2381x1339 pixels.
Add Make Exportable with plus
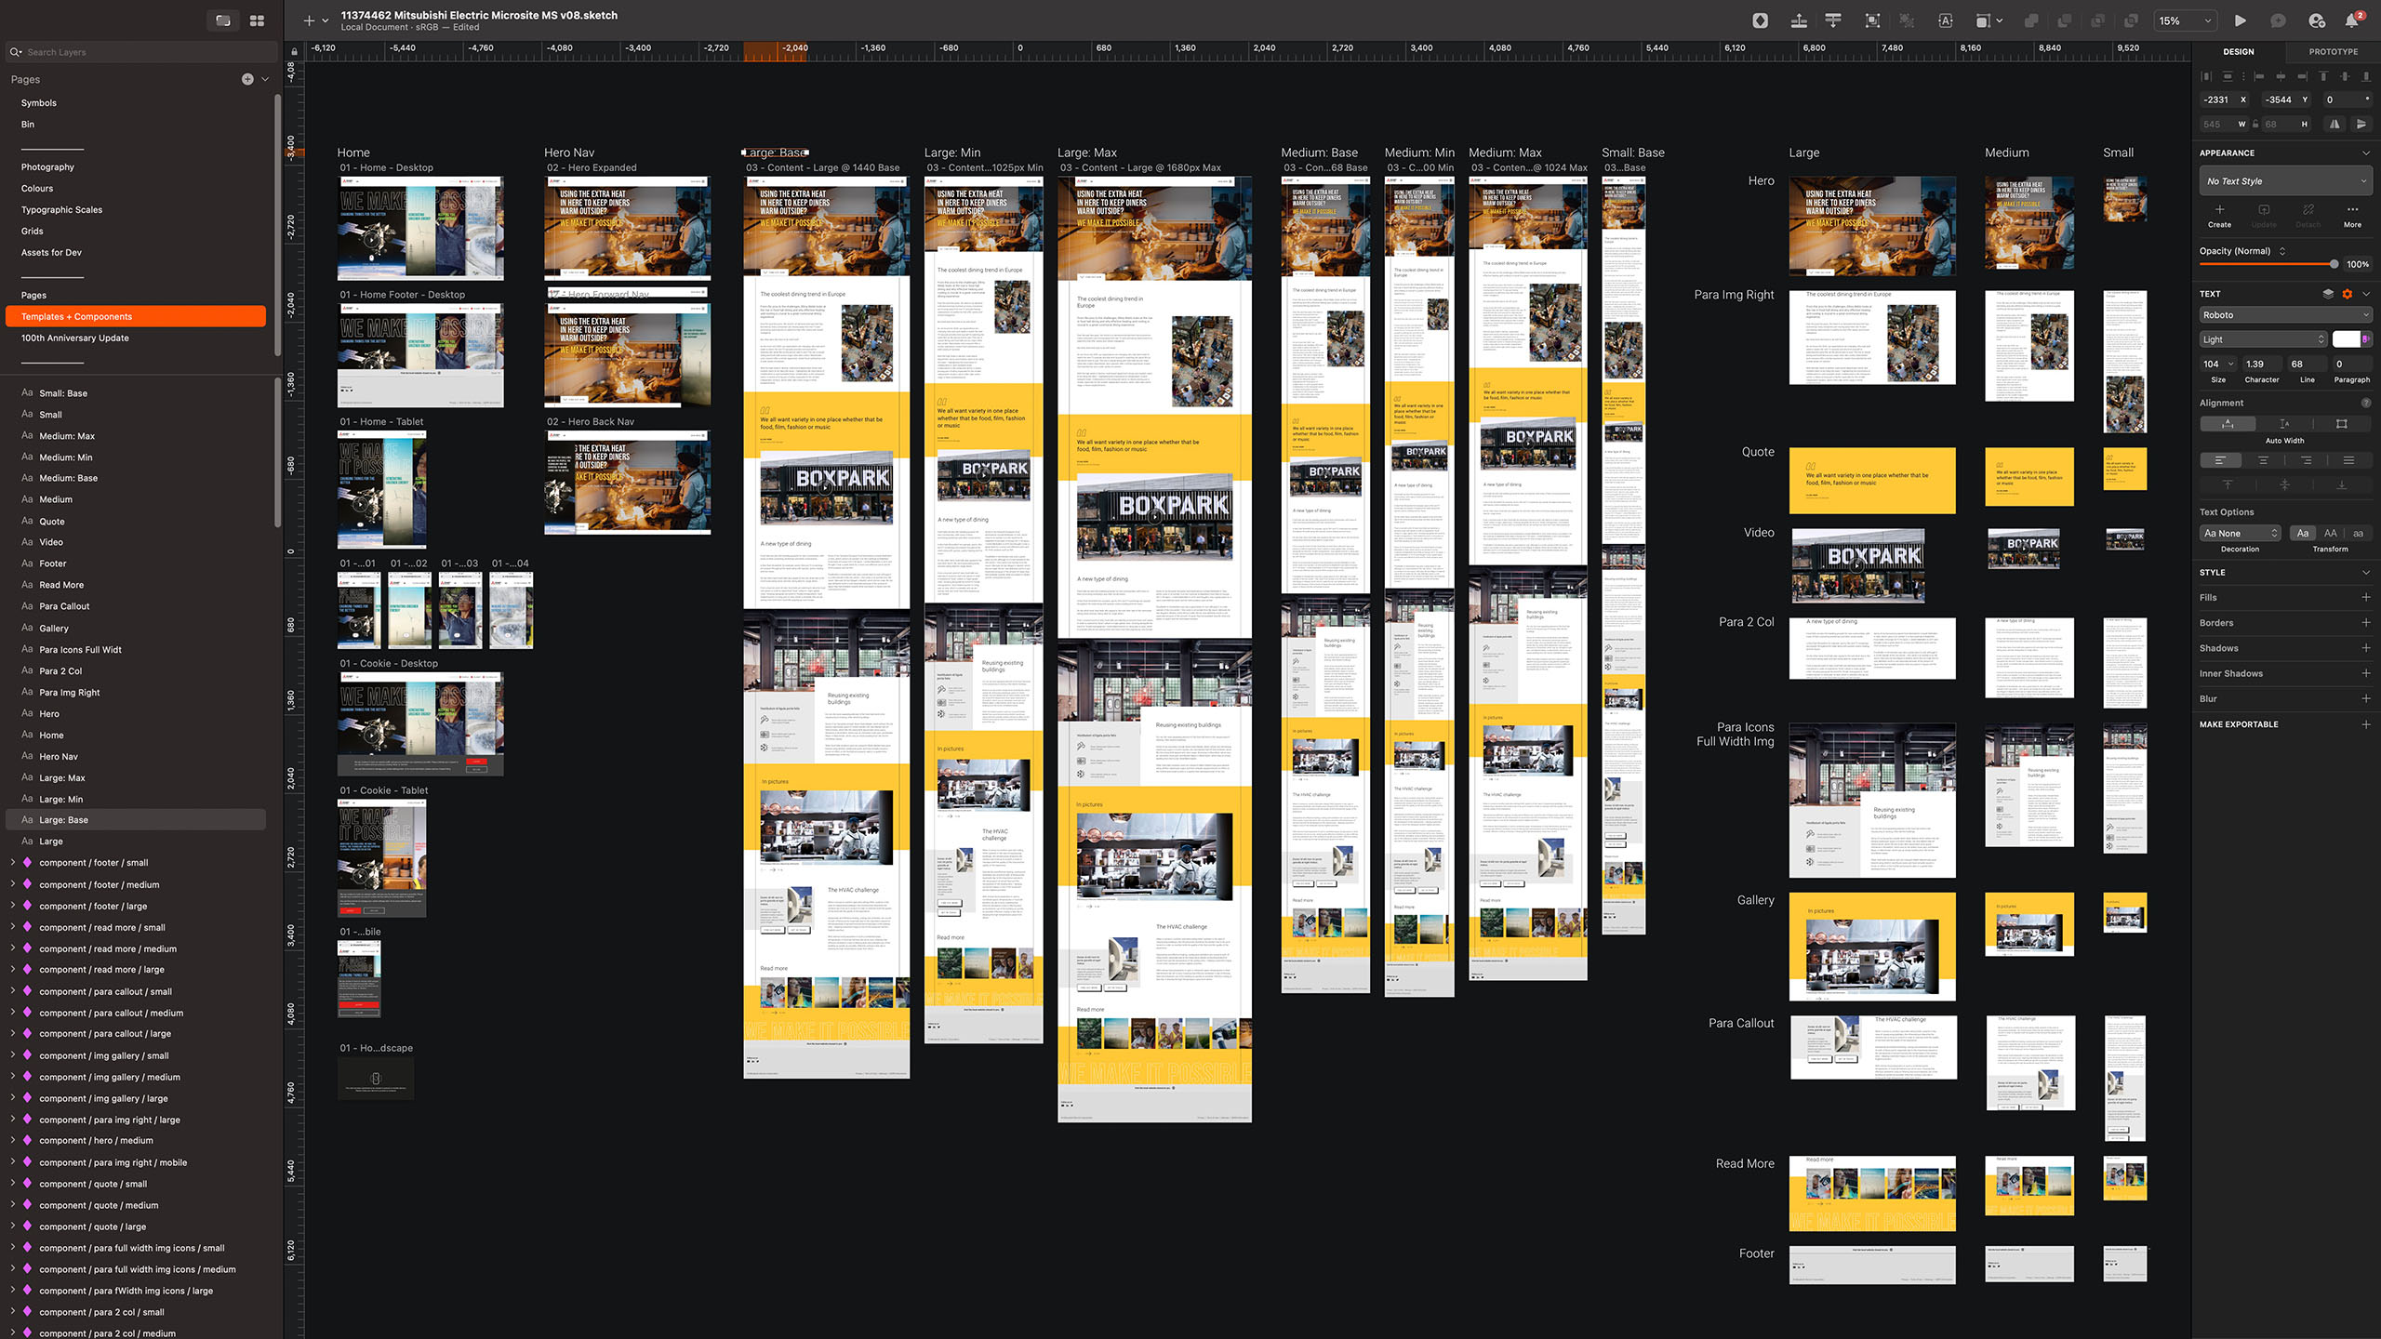coord(2365,724)
